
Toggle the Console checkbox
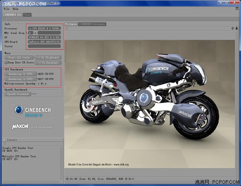click(x=4, y=140)
